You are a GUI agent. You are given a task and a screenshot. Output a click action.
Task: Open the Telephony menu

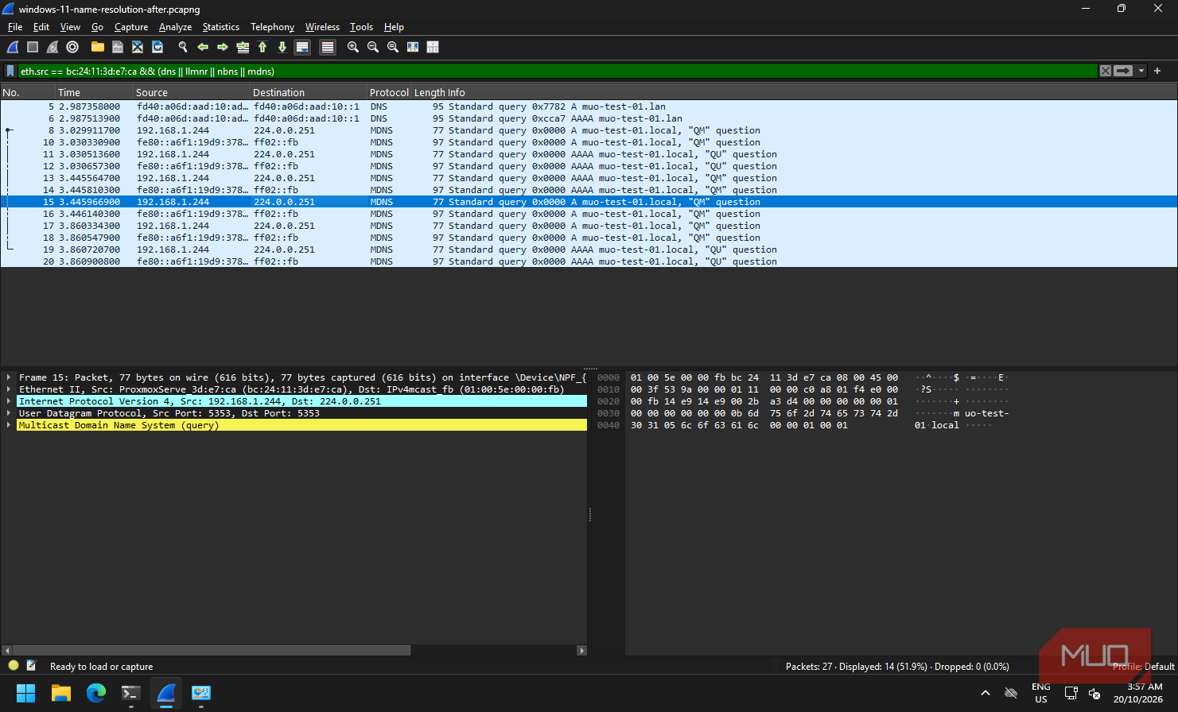point(272,27)
